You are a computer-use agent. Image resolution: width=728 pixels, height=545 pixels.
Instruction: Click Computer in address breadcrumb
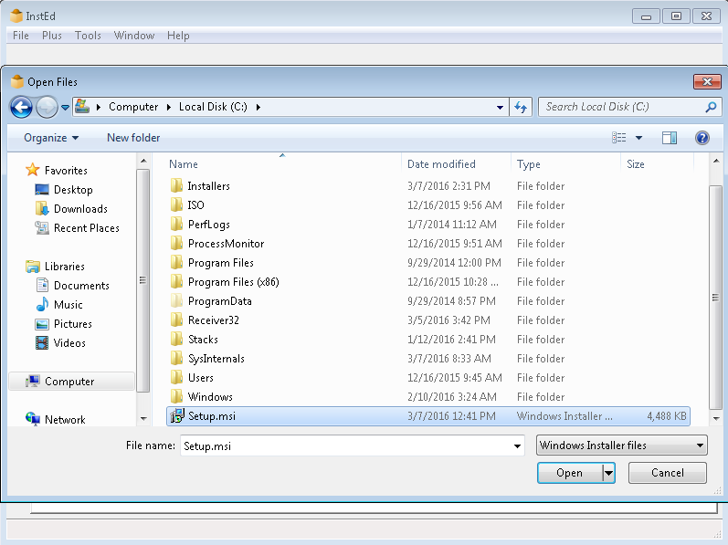click(133, 107)
